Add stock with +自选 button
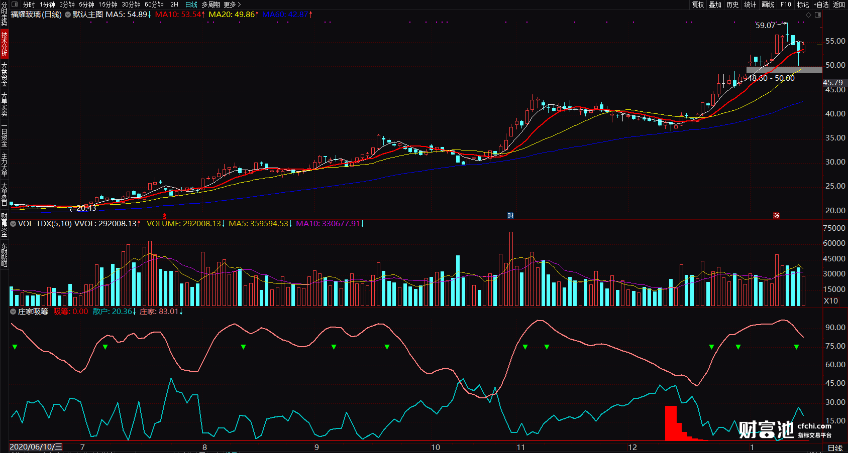Screen dimensions: 848x453 click(821, 5)
